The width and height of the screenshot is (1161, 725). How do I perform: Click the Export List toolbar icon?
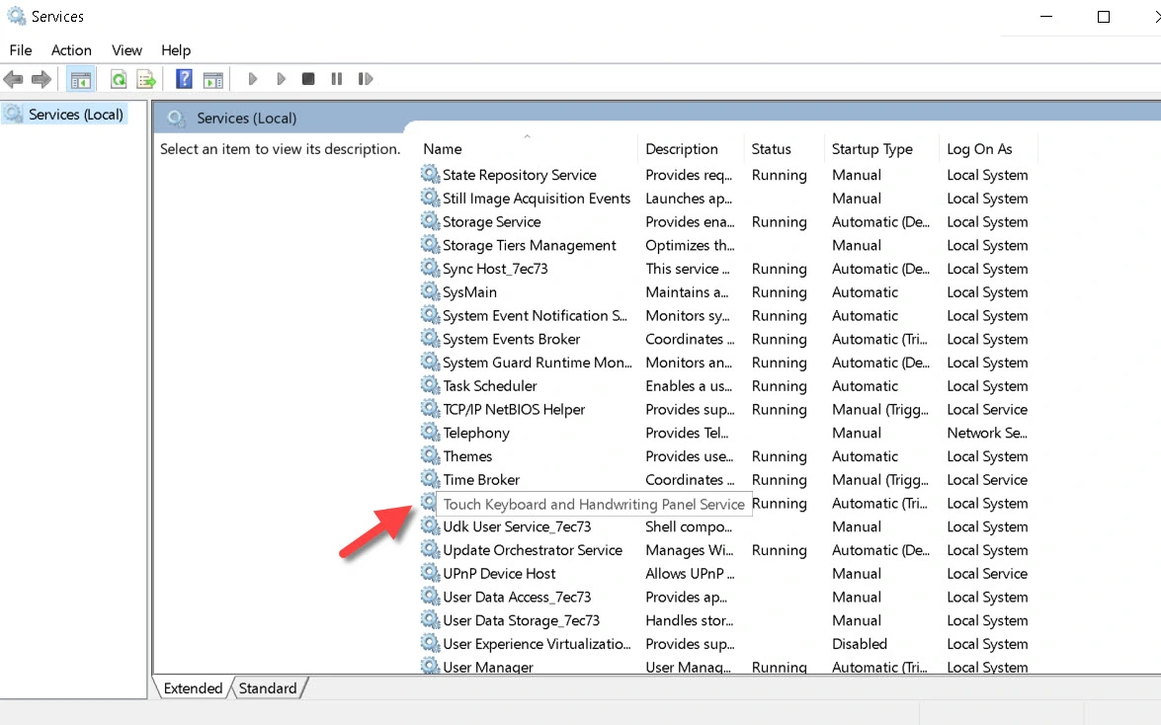click(146, 79)
